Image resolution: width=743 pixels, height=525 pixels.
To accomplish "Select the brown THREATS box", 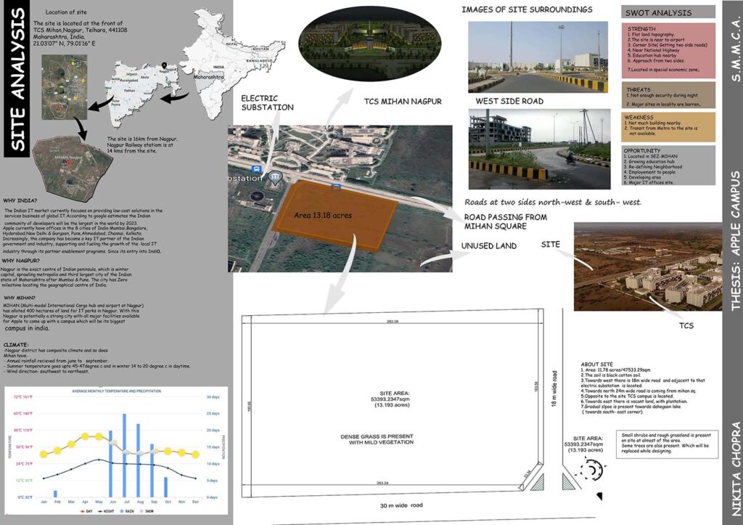I will coord(668,95).
